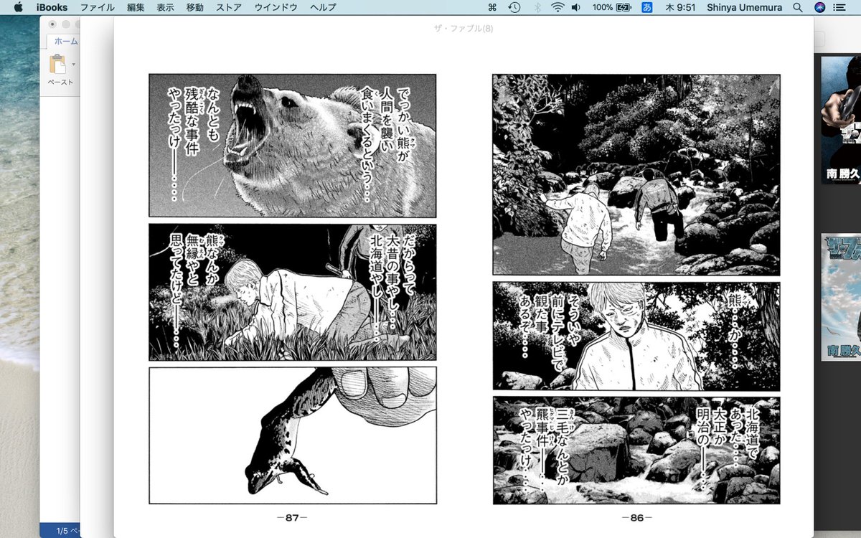Screen dimensions: 861x538
Task: Click the Bluetooth status icon
Action: [x=536, y=7]
